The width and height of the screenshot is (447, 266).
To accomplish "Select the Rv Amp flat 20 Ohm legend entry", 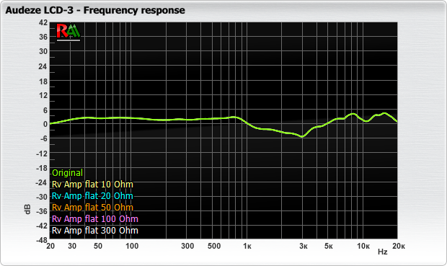I will 92,196.
